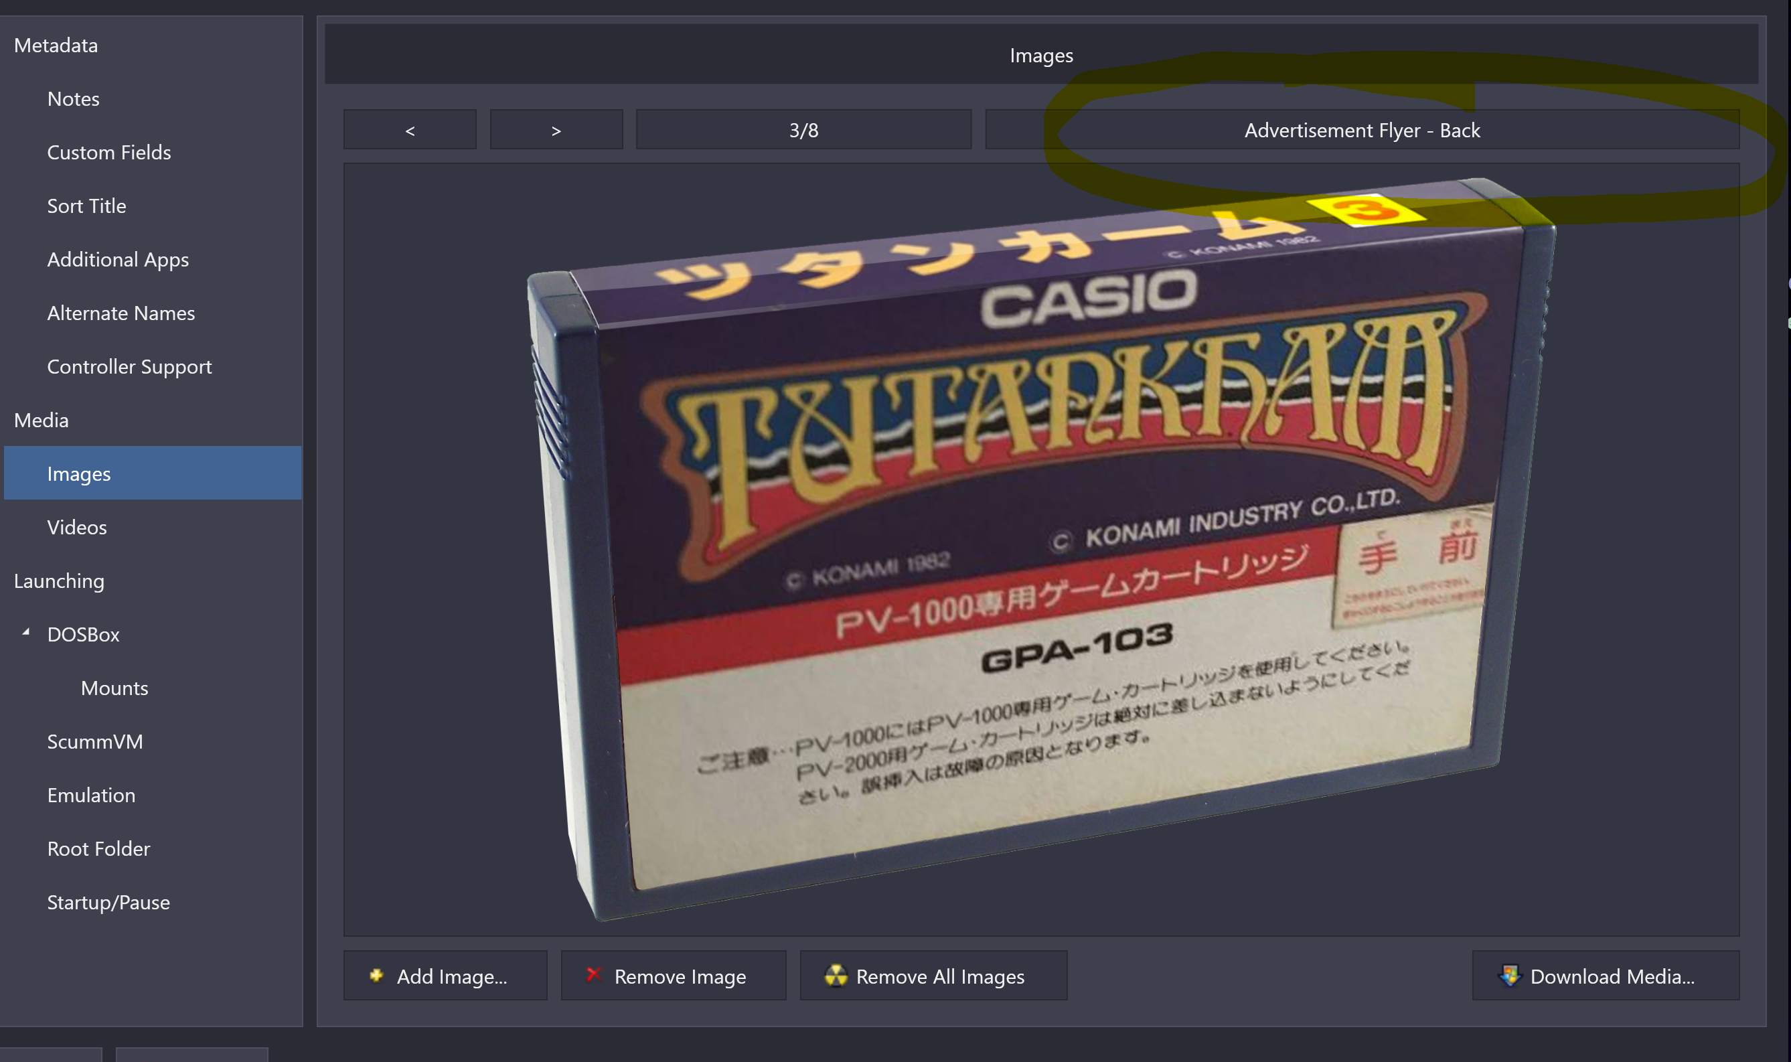Open Startup/Pause options
The width and height of the screenshot is (1791, 1062).
(x=108, y=903)
